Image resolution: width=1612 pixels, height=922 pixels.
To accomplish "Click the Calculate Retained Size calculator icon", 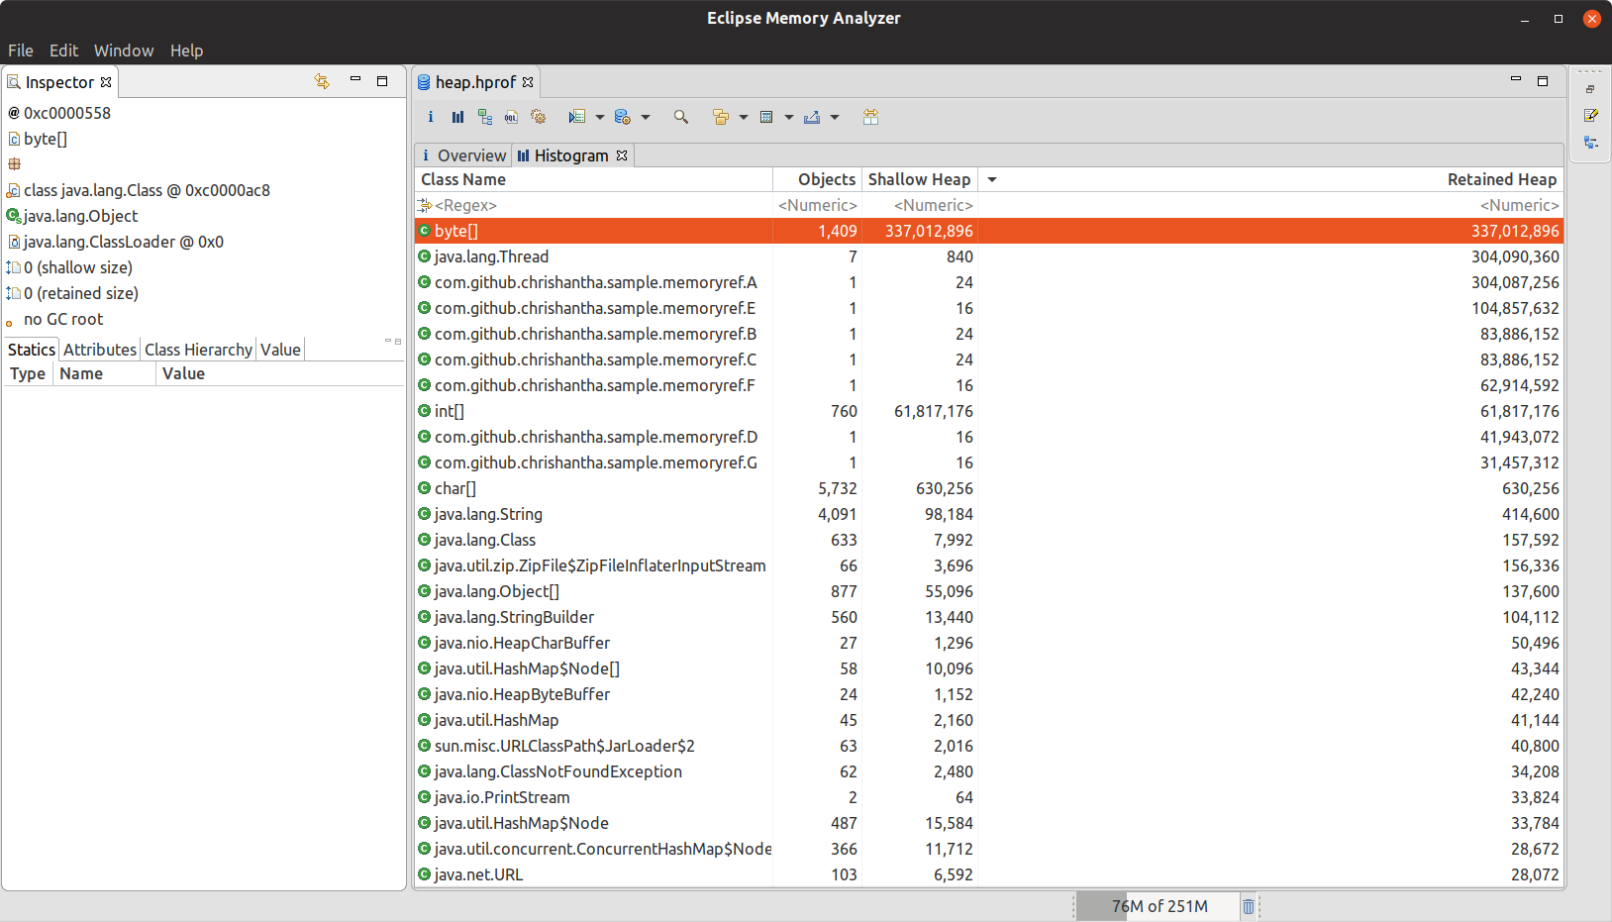I will point(766,117).
